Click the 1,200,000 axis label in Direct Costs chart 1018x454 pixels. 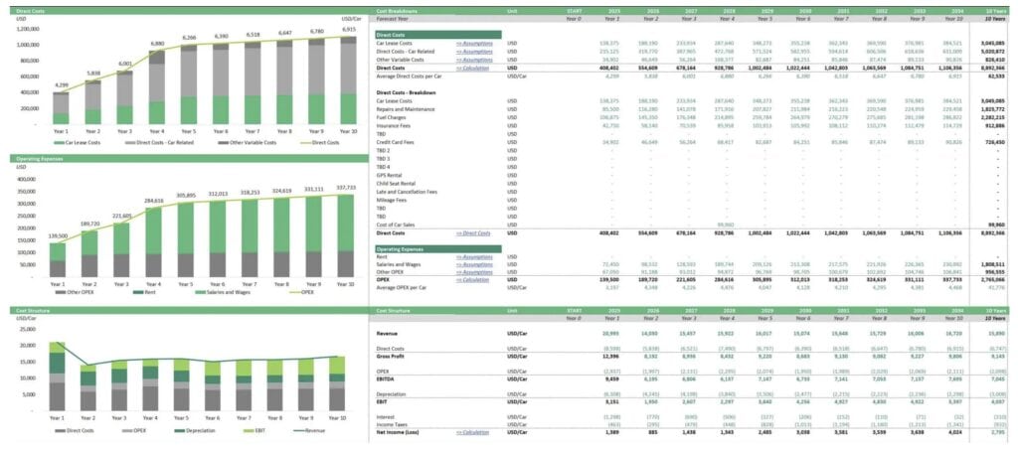coord(27,29)
